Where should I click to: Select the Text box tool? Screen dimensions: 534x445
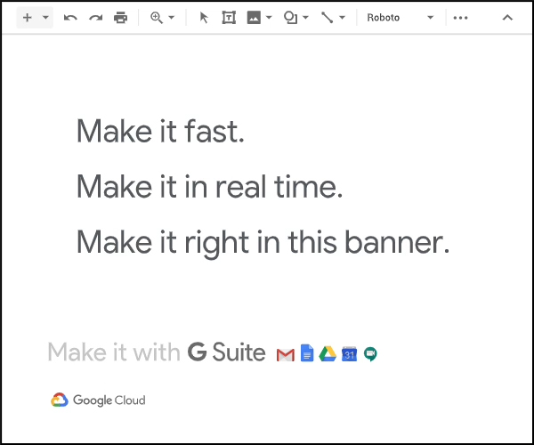[229, 18]
